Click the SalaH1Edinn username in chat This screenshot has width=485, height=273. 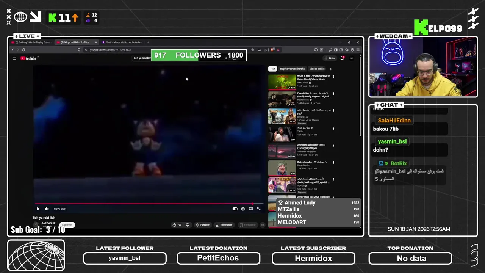coord(394,121)
